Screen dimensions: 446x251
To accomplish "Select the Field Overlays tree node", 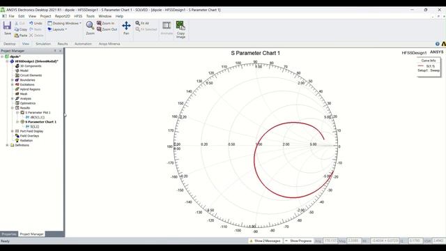I will pos(29,136).
